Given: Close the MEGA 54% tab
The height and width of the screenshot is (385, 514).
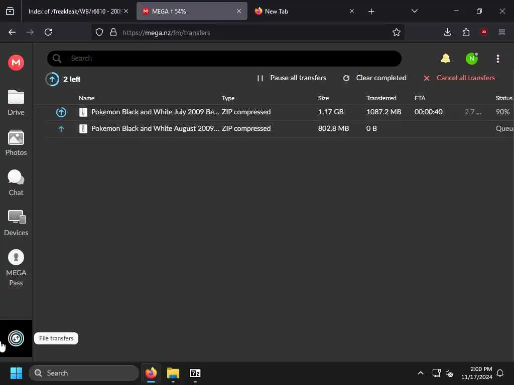Looking at the screenshot, I should click(x=239, y=12).
